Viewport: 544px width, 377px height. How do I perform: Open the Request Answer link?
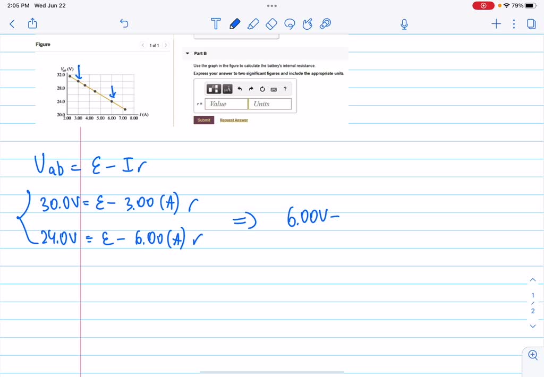234,120
